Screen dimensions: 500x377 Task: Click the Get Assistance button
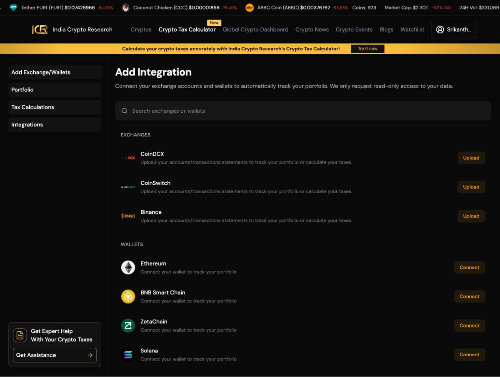click(55, 355)
